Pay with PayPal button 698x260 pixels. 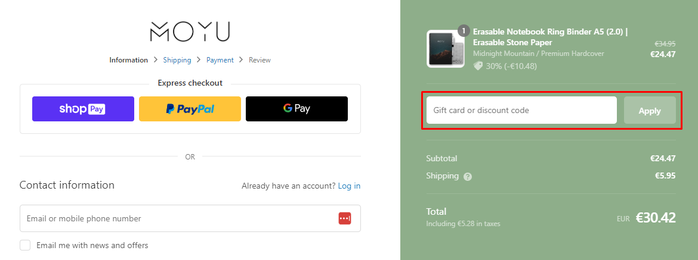190,109
